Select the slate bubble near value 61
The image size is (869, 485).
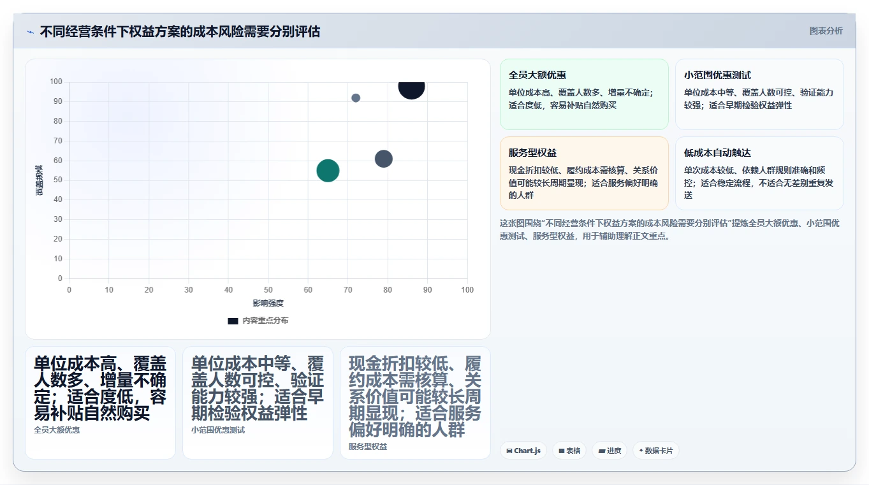[383, 159]
